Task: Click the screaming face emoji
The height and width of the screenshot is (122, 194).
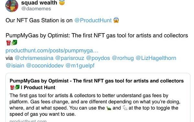Action: point(116,20)
